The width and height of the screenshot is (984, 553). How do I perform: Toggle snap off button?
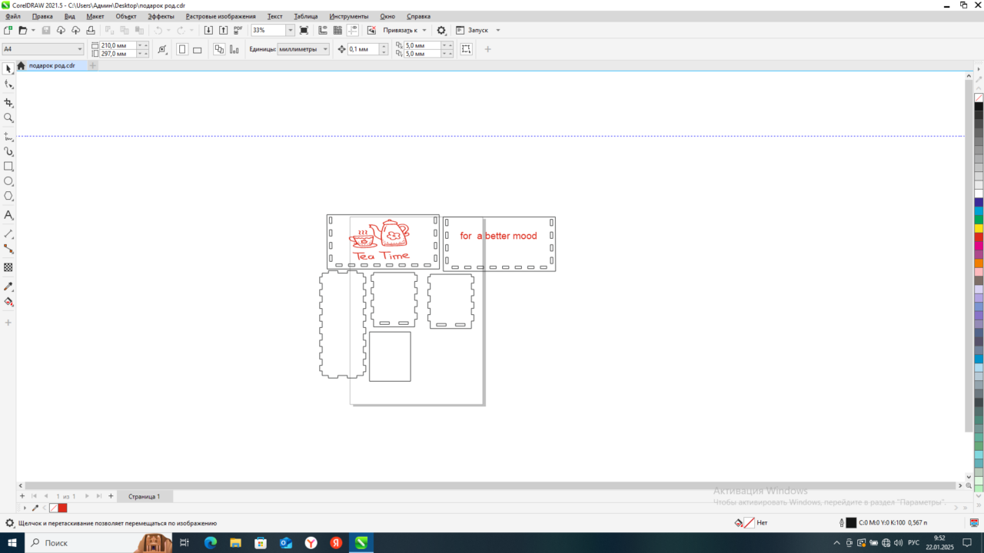[371, 30]
